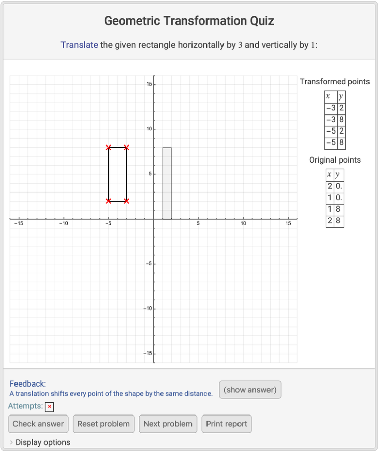378x451 pixels.
Task: Click the gray original rectangle on the graph
Action: (x=167, y=183)
